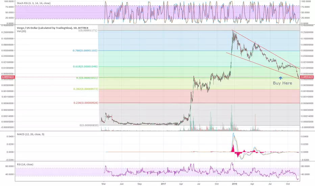Click the RSI (14, close) indicator legend
This screenshot has width=315, height=186.
25,164
